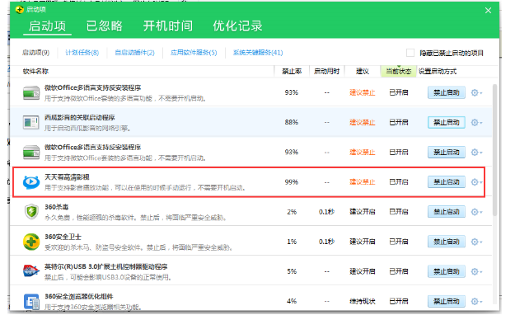Image resolution: width=515 pixels, height=315 pixels.
Task: Click 建议开启 in the 英特尔 USB row
Action: [x=363, y=271]
